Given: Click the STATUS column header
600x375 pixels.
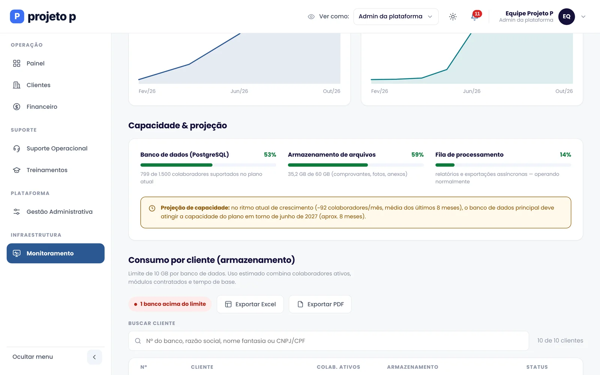Looking at the screenshot, I should pyautogui.click(x=537, y=367).
